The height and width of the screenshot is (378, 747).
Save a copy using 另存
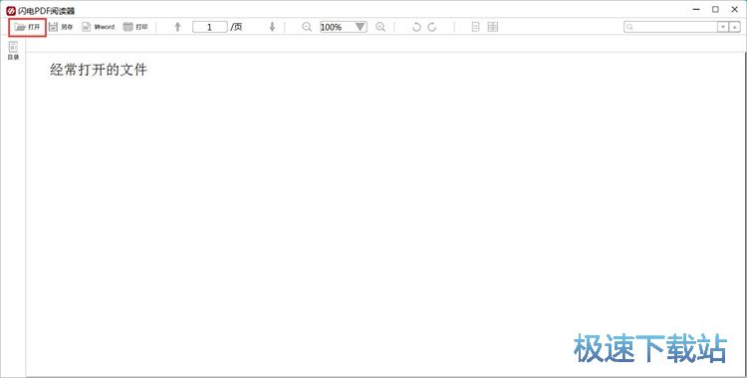click(61, 27)
